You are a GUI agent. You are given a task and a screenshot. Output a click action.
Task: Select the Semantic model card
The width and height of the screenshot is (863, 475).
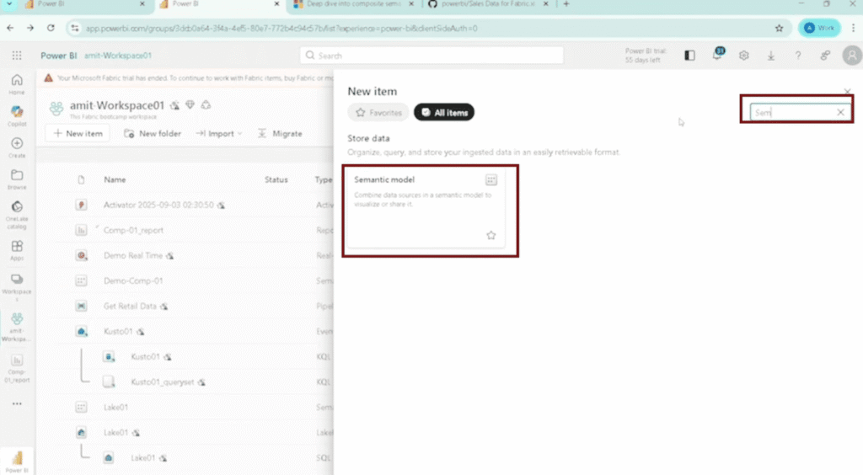click(x=426, y=209)
